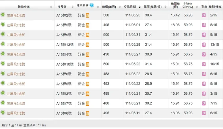
Task: Open 左屏段2地號 link for A15棟2號
Action: [16, 16]
